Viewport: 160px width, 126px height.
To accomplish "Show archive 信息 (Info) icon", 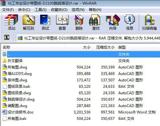I will click(130, 20).
